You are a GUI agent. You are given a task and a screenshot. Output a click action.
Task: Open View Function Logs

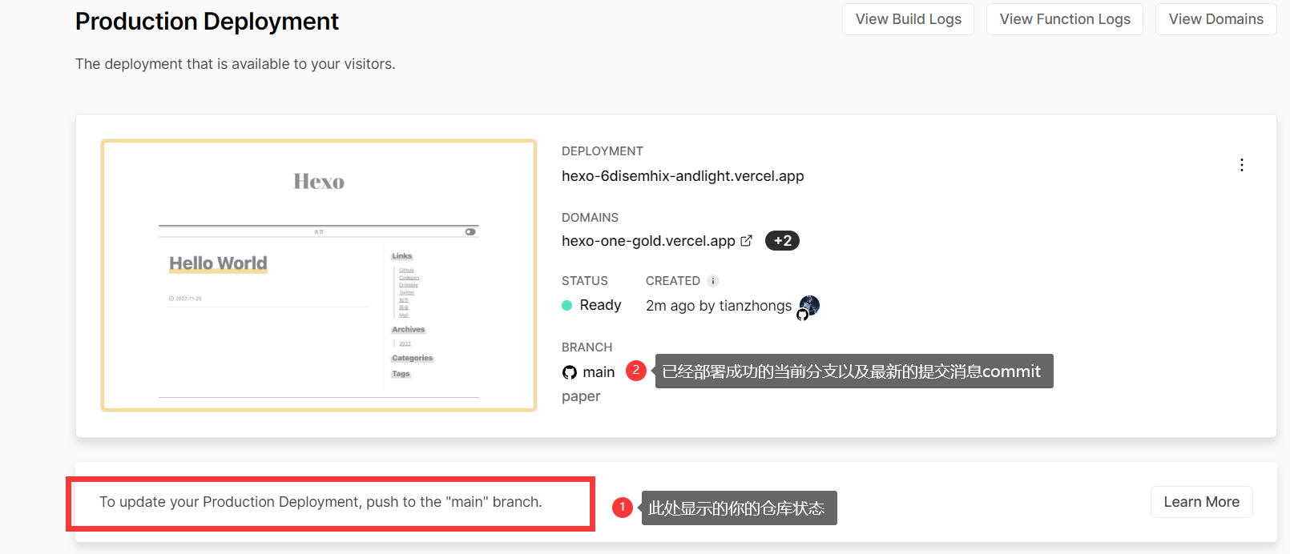(x=1064, y=19)
